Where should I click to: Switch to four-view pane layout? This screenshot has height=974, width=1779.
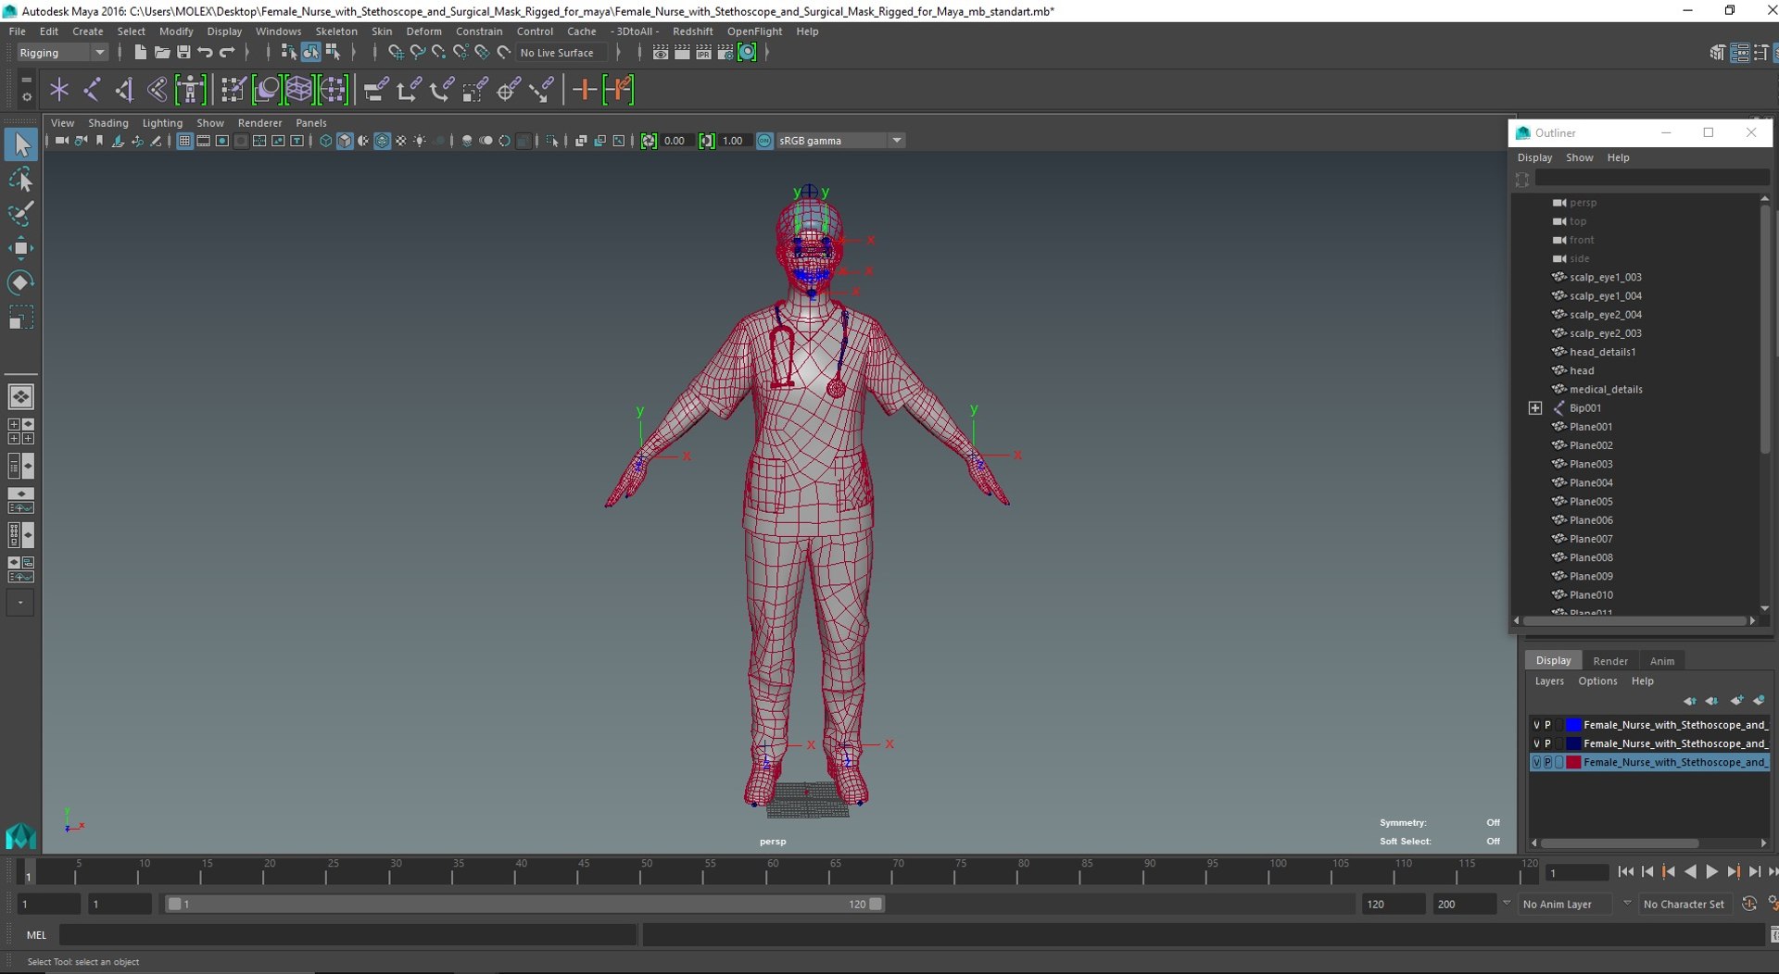pos(20,431)
